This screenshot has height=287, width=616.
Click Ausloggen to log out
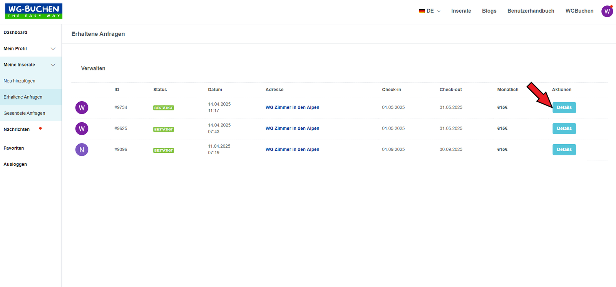(15, 164)
